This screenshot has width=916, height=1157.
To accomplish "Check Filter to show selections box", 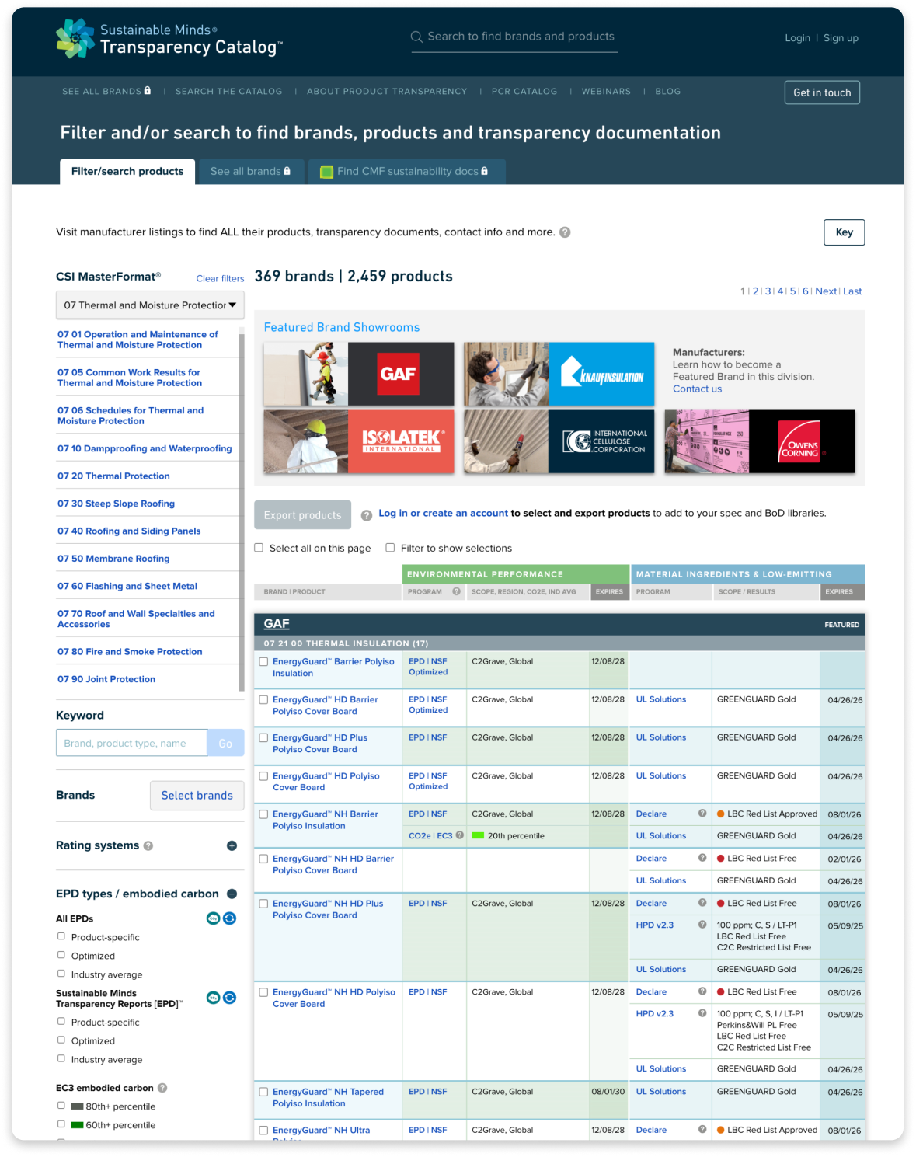I will pyautogui.click(x=391, y=548).
